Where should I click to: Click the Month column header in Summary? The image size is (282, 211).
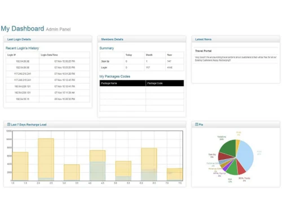click(x=149, y=55)
